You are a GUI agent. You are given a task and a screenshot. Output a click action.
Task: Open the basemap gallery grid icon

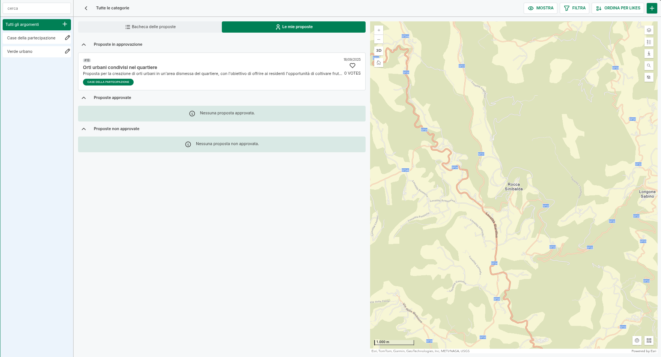pos(649,340)
